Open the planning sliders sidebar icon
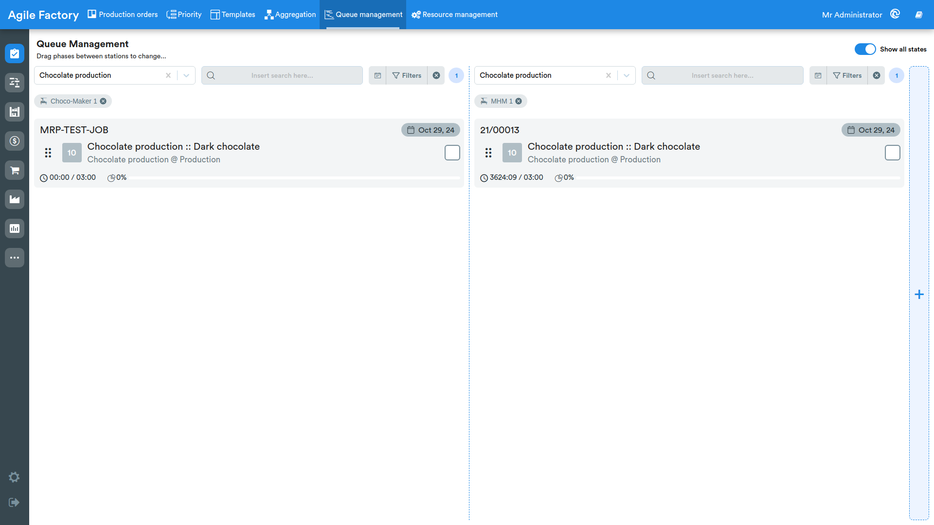The image size is (934, 525). tap(15, 83)
